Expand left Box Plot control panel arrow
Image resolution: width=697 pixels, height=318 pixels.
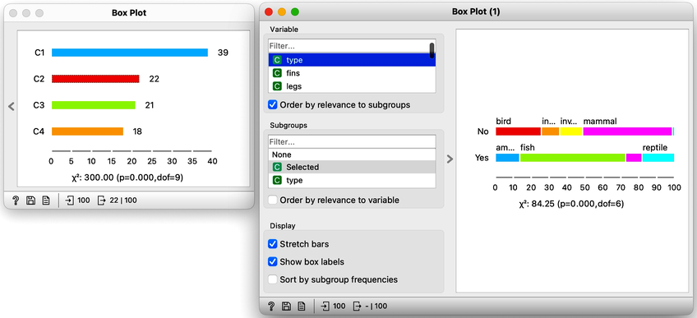click(x=12, y=107)
